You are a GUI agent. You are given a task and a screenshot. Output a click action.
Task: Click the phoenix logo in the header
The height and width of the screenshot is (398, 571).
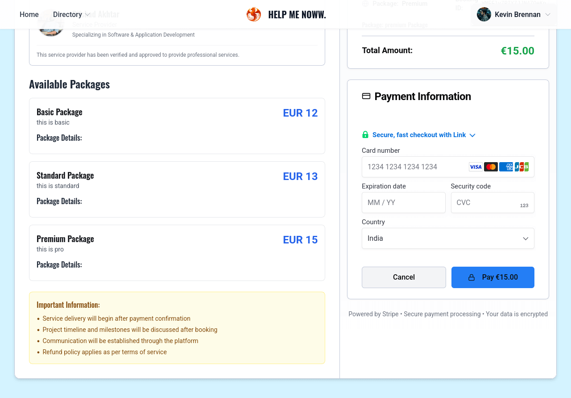pyautogui.click(x=253, y=14)
